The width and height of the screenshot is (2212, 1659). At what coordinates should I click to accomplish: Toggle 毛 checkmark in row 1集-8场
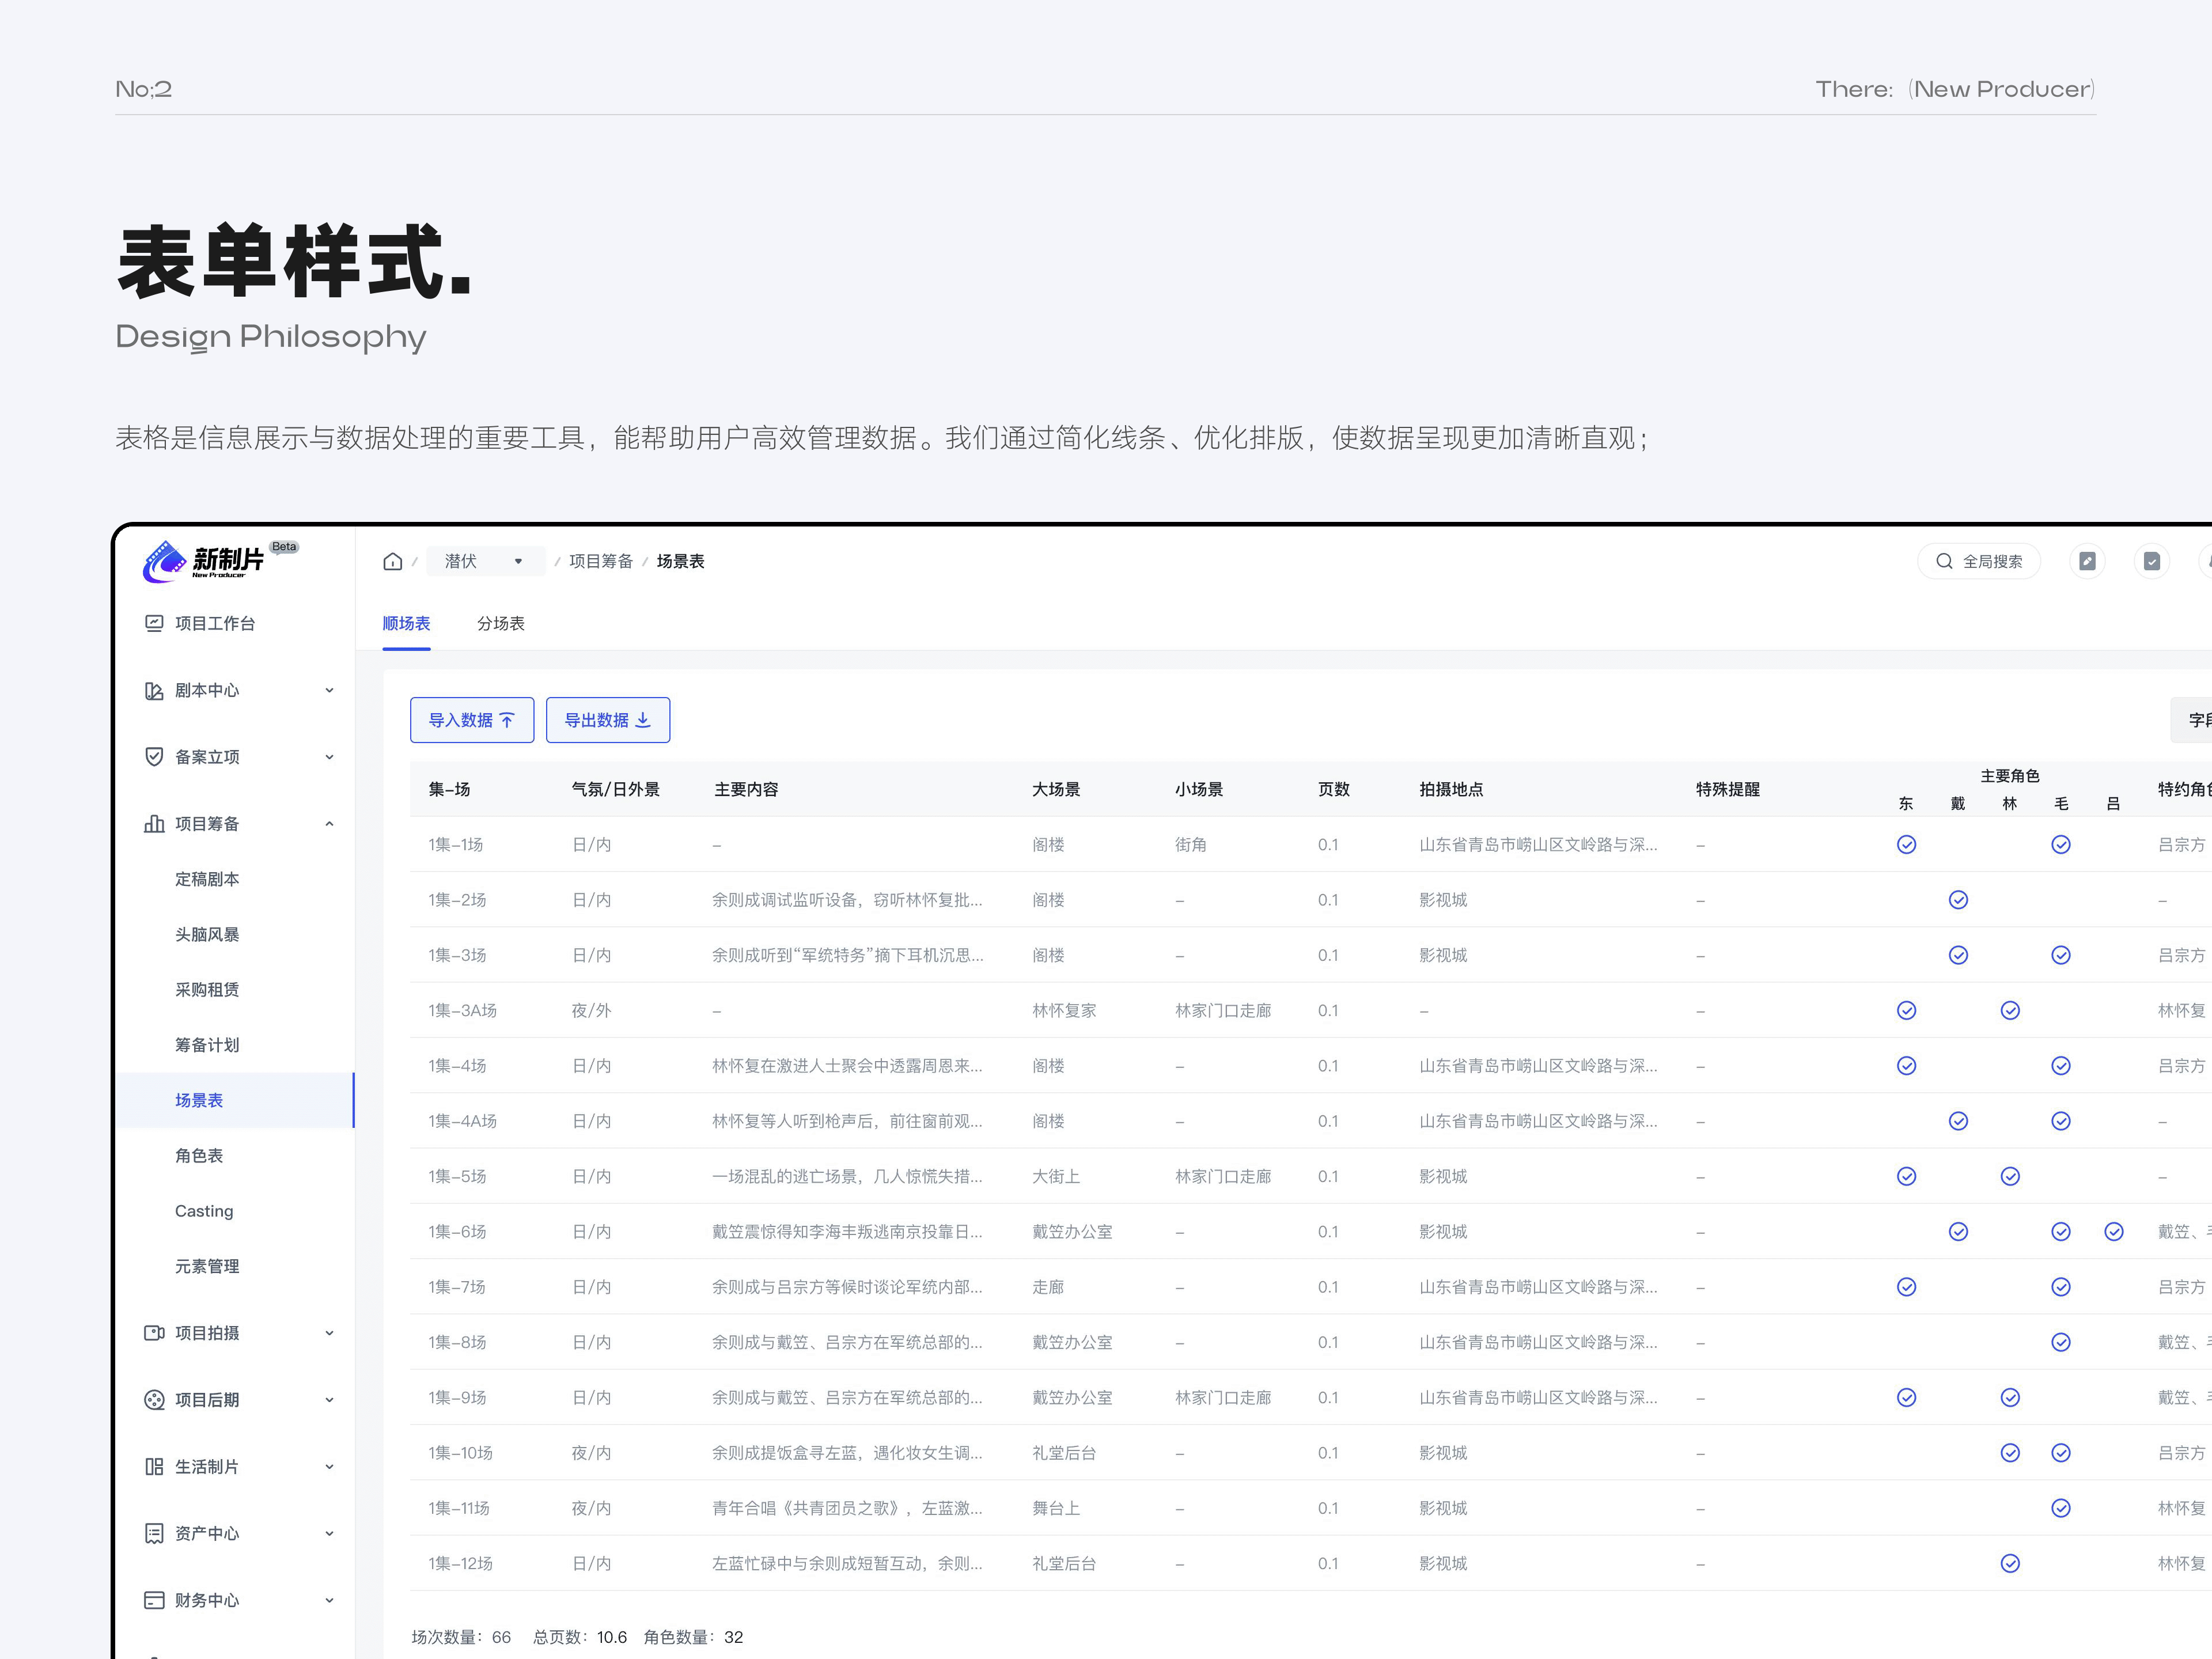coord(2060,1342)
